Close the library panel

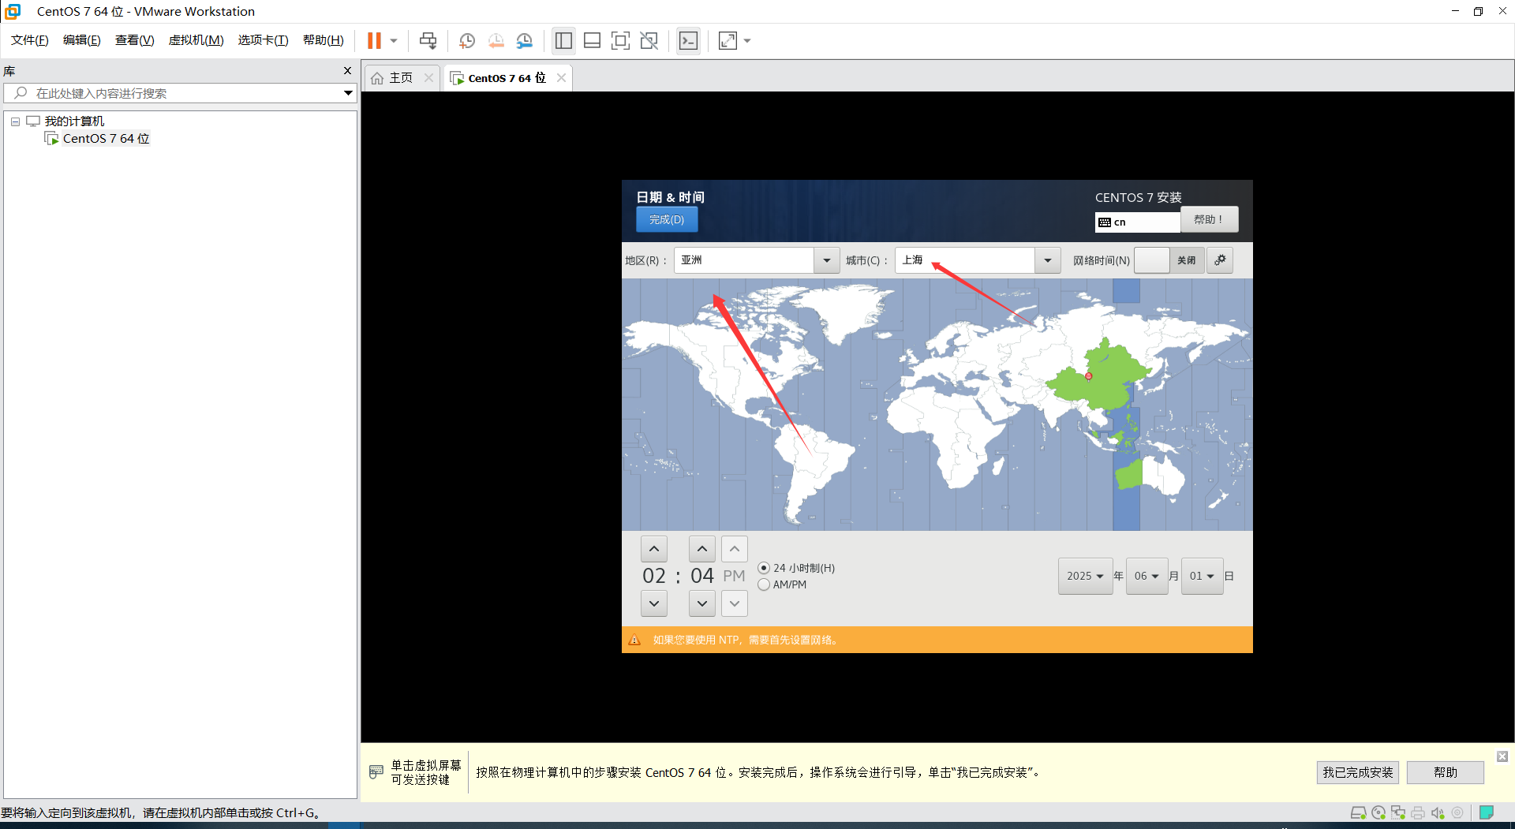pyautogui.click(x=347, y=71)
